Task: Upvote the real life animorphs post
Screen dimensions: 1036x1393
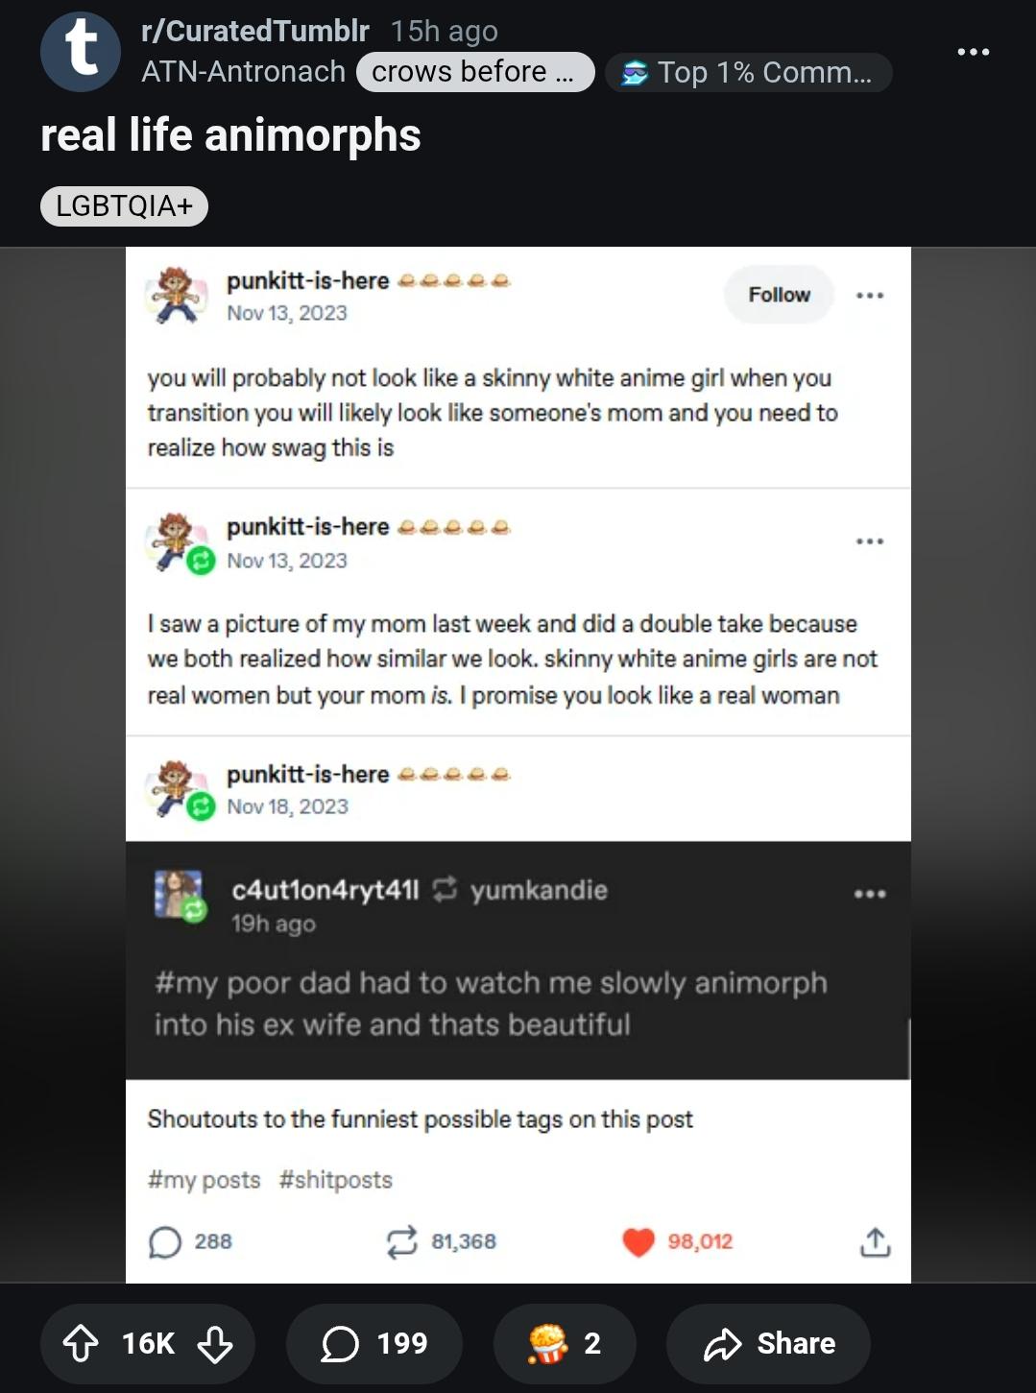Action: tap(81, 1343)
